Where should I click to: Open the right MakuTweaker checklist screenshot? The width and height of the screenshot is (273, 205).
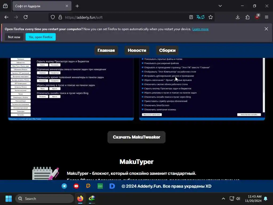click(x=202, y=89)
